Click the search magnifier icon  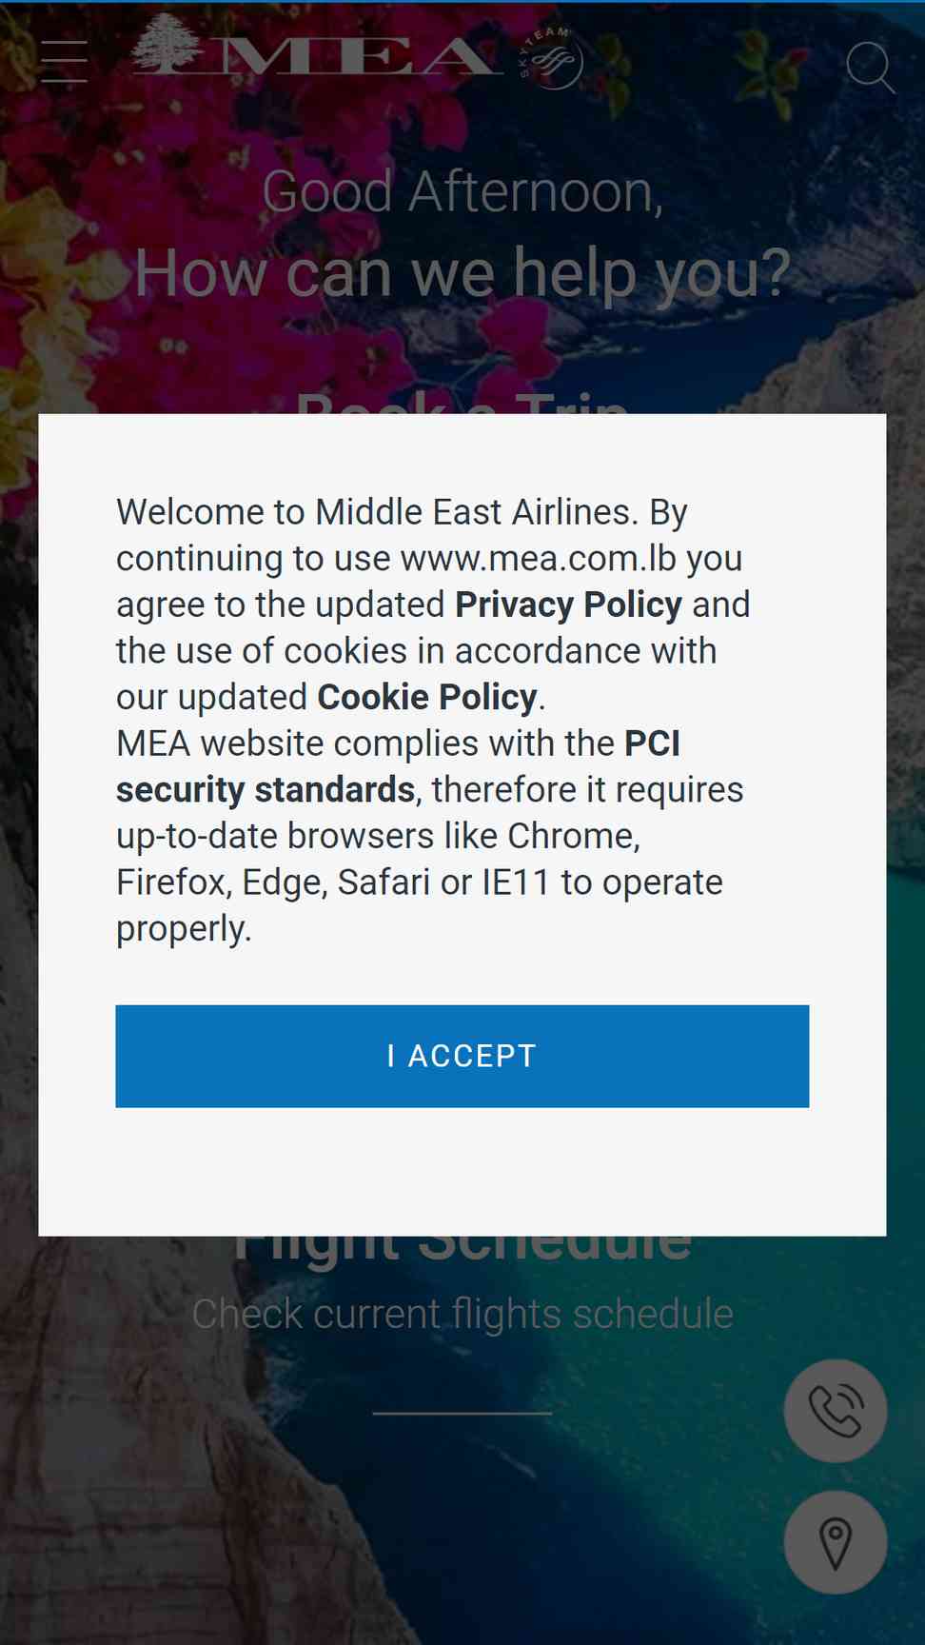click(x=871, y=68)
